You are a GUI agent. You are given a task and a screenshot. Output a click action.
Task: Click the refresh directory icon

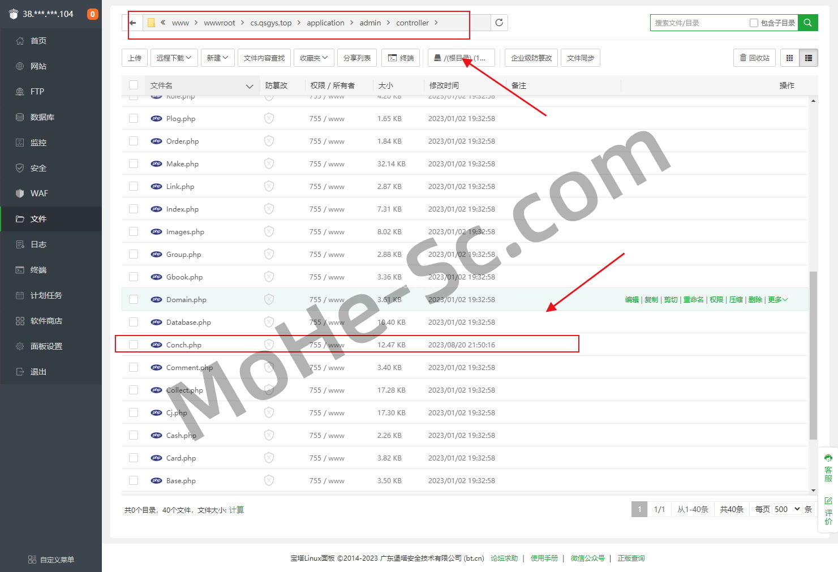498,23
